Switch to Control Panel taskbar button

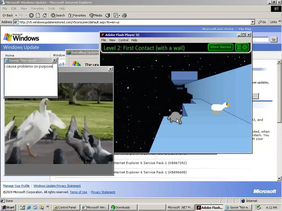pos(66,207)
